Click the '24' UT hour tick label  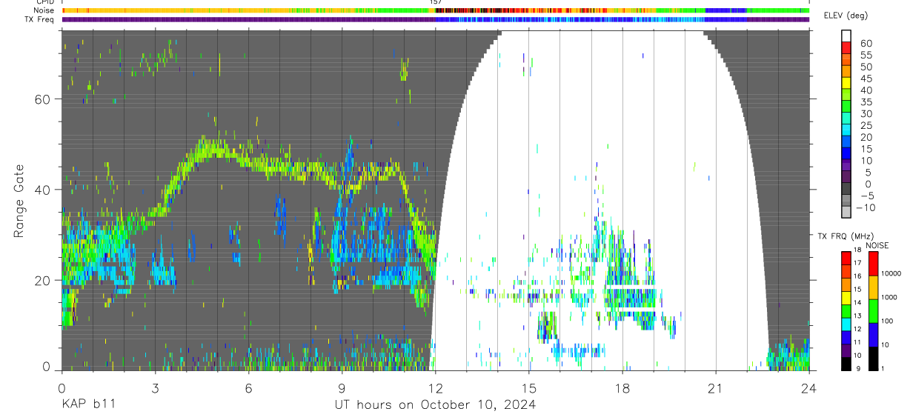coord(809,387)
